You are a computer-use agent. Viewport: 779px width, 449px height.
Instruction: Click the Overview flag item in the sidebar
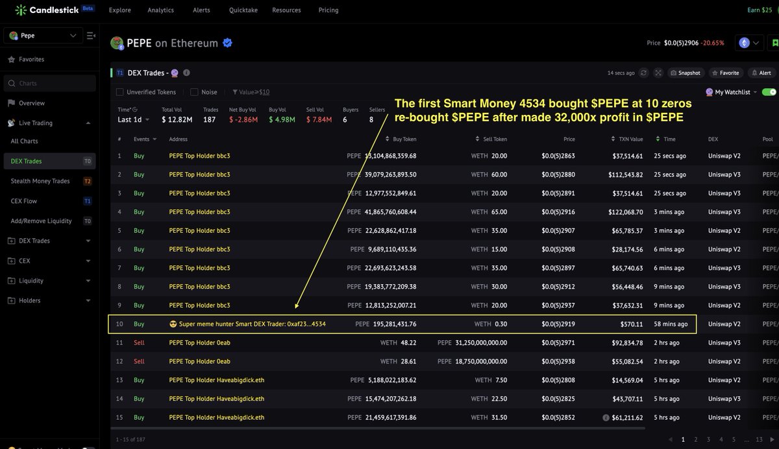click(x=26, y=103)
